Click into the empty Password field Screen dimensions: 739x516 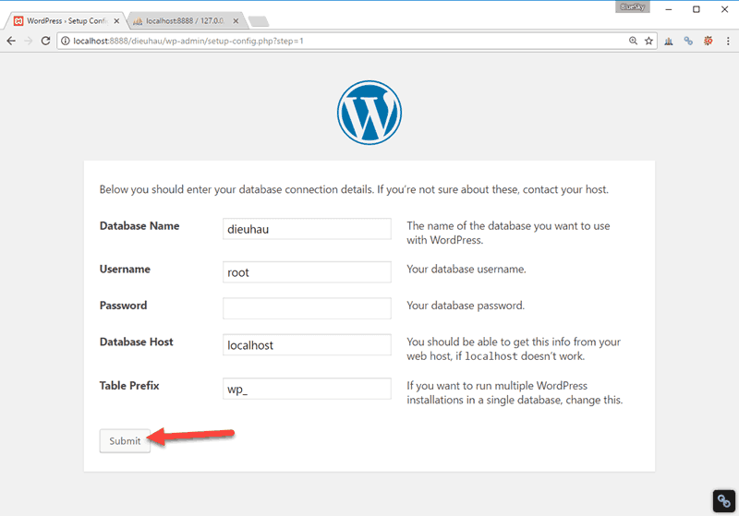[307, 308]
